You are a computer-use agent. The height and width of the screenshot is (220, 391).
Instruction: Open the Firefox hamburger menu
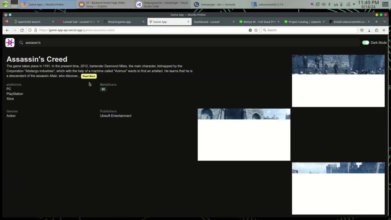point(384,30)
